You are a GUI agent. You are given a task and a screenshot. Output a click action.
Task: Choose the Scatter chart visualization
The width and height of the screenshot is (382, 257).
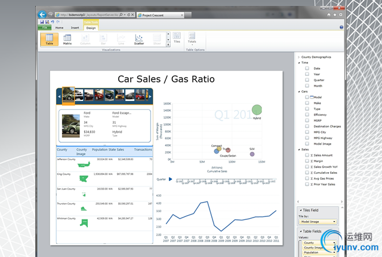[139, 39]
